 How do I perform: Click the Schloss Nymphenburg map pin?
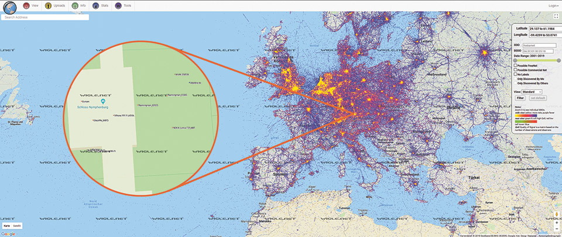103,102
